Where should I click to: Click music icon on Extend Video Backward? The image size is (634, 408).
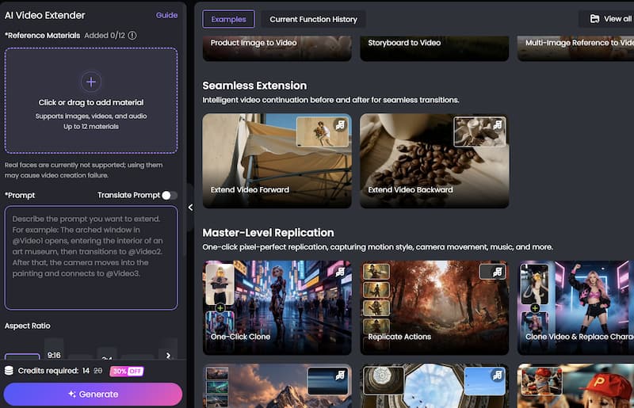[x=498, y=125]
